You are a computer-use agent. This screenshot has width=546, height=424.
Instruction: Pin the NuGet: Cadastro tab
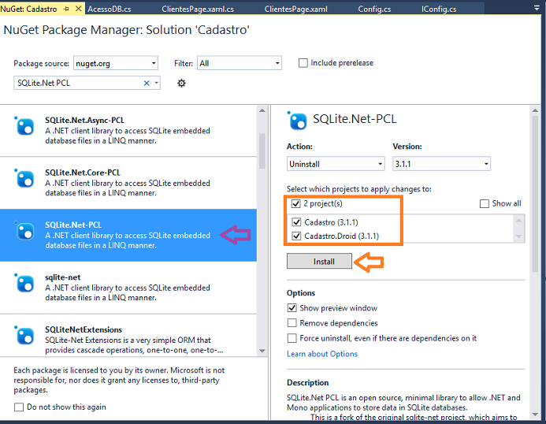tap(66, 9)
